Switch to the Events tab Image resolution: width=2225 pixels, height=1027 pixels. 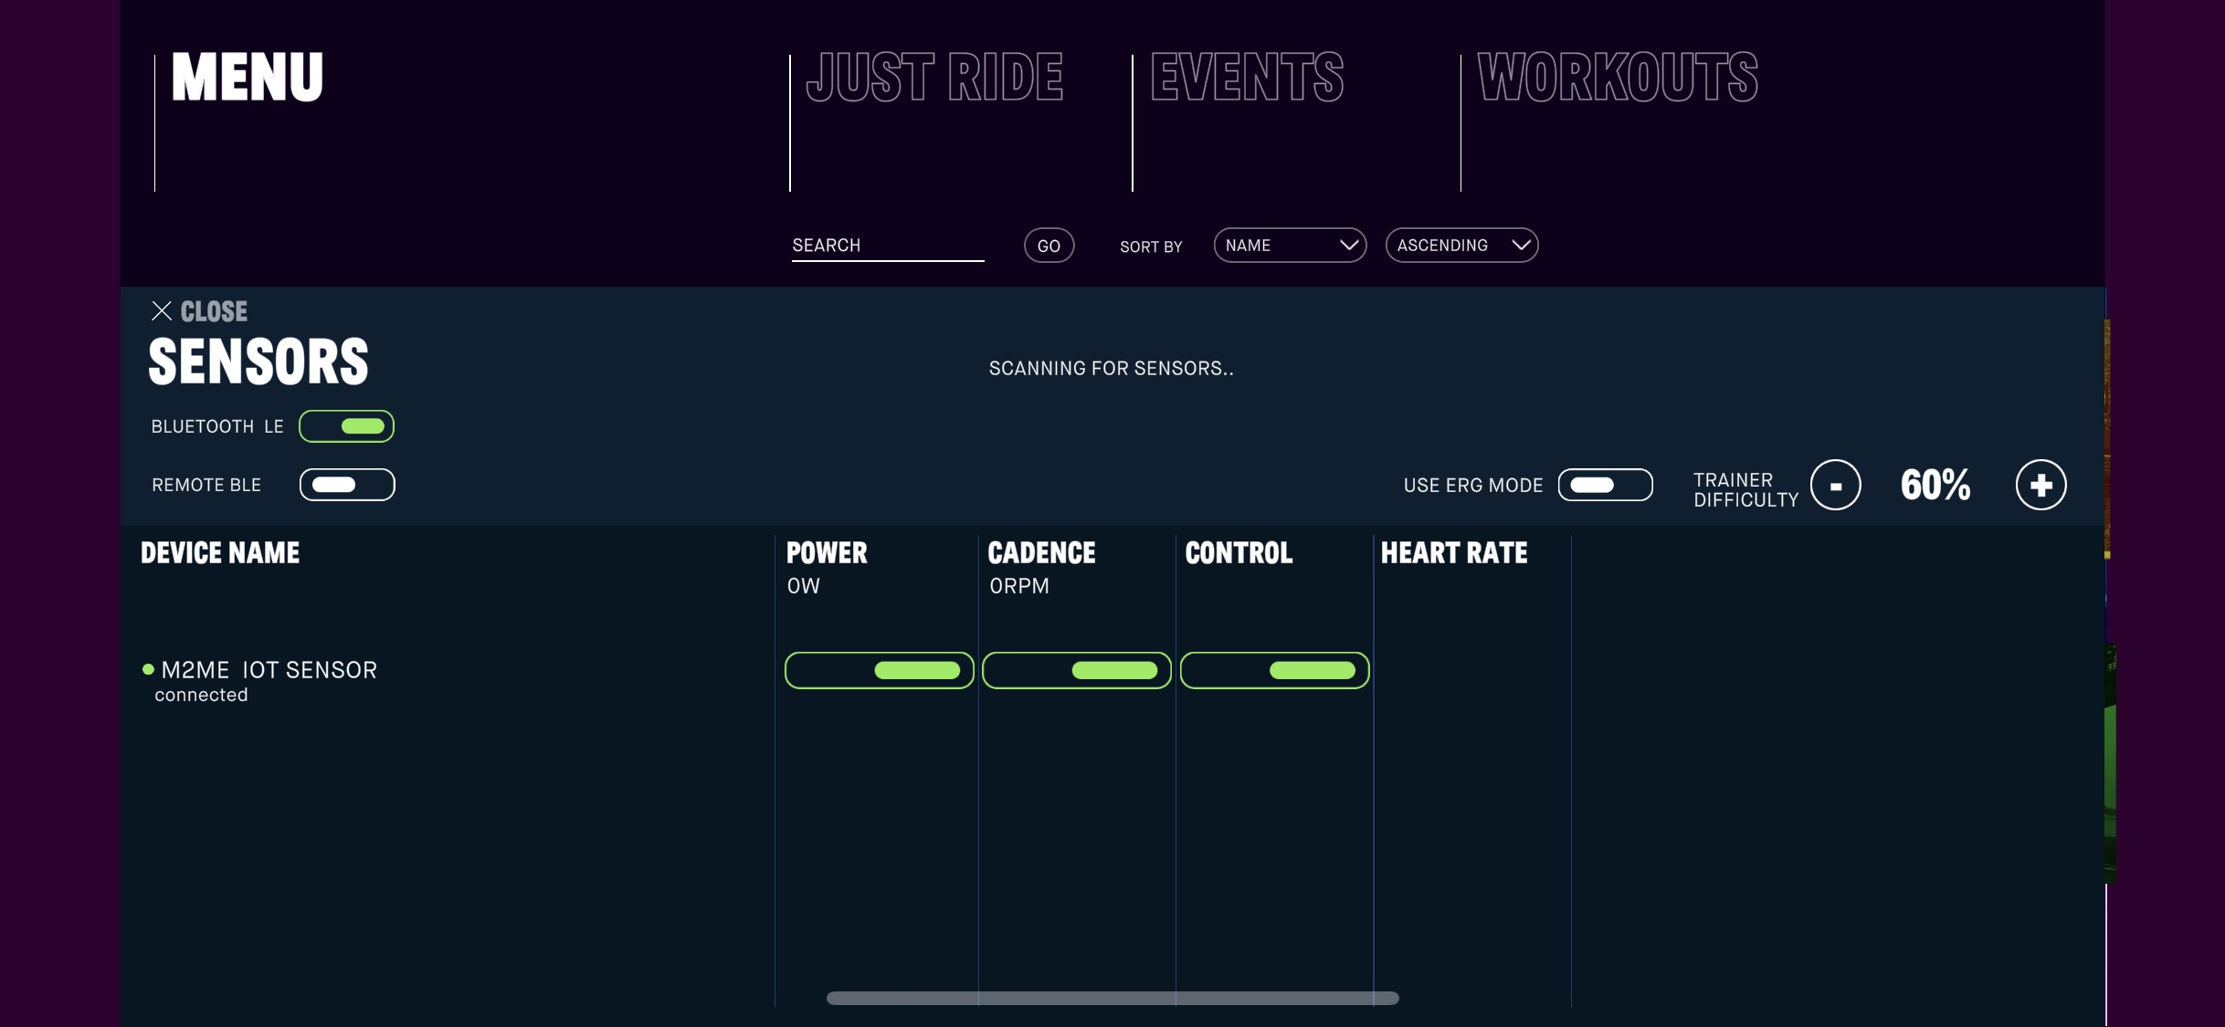point(1246,78)
